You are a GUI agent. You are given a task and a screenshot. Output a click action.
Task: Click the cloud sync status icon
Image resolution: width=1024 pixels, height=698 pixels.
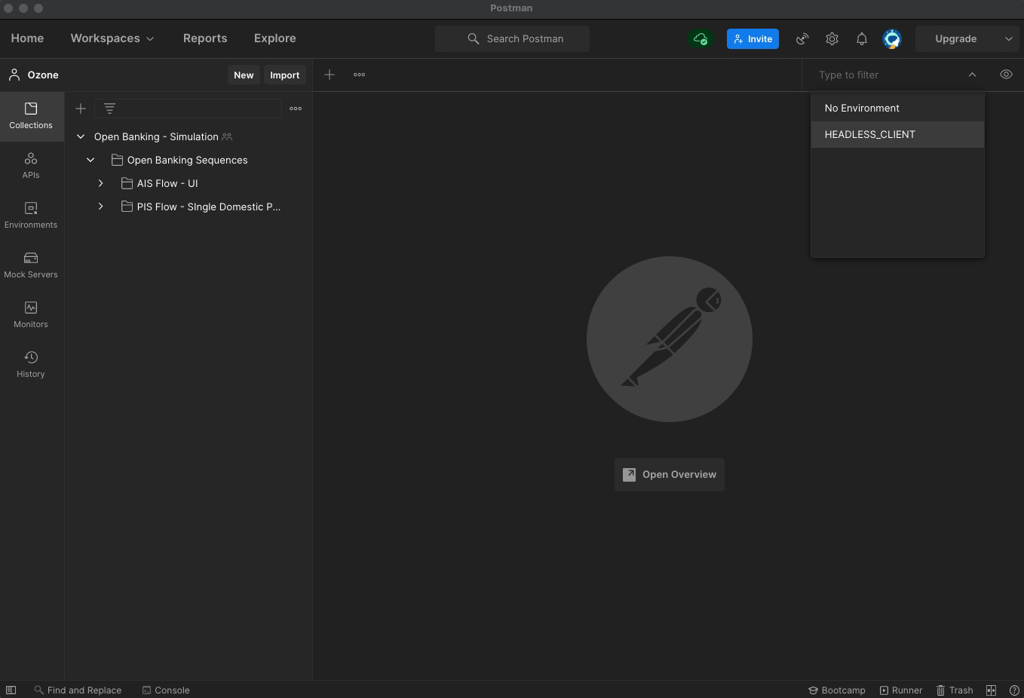coord(701,39)
